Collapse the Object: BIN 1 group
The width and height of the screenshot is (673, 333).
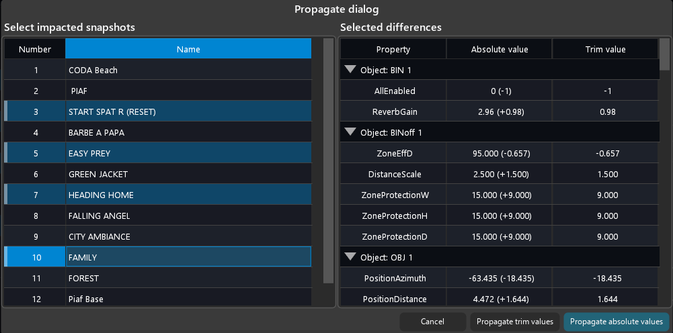350,70
